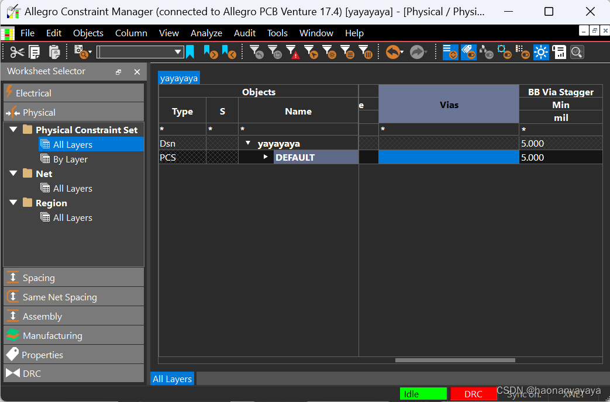Viewport: 610px width, 402px height.
Task: Open the Audit menu
Action: pos(244,33)
